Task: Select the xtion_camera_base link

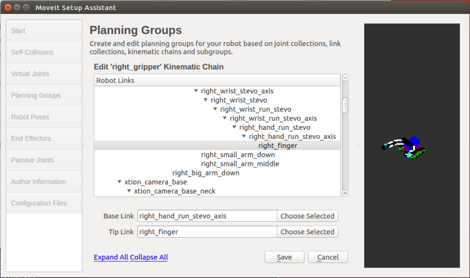Action: (156, 182)
